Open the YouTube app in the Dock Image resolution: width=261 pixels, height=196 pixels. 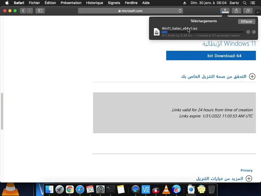pos(176,190)
